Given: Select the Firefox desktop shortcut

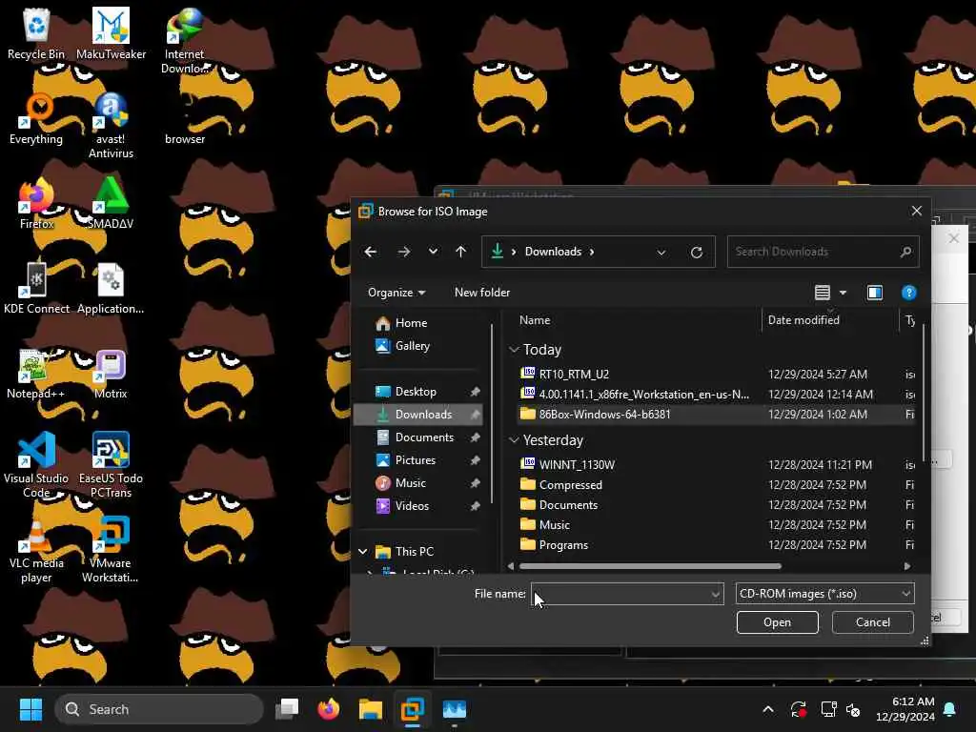Looking at the screenshot, I should 36,204.
